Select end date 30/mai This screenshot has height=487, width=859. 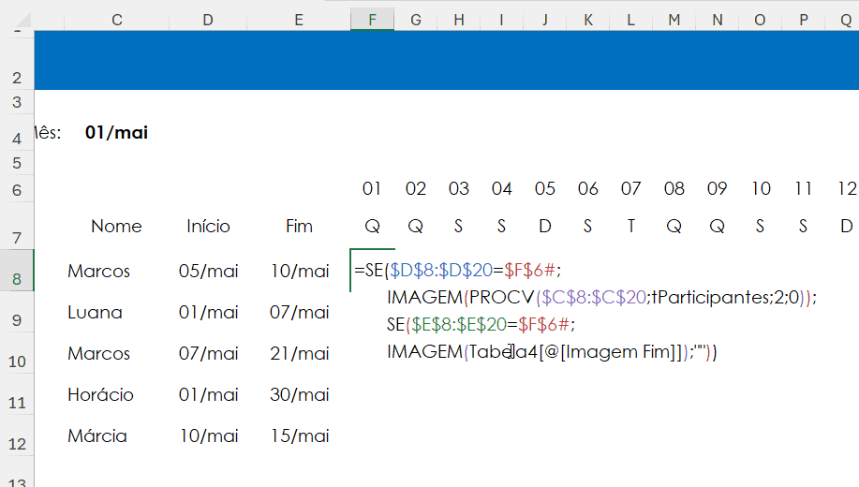pyautogui.click(x=299, y=394)
